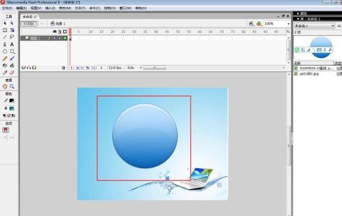342x216 pixels.
Task: Select the Subselection tool
Action: (x=12, y=23)
